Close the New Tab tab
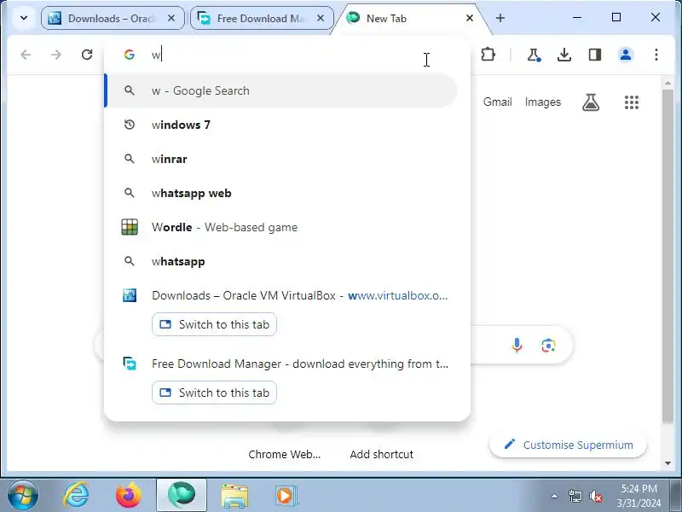 tap(470, 18)
